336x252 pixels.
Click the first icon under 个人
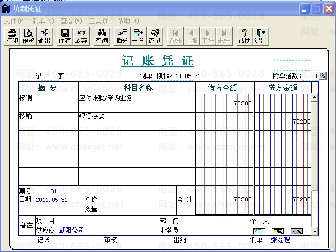(259, 231)
